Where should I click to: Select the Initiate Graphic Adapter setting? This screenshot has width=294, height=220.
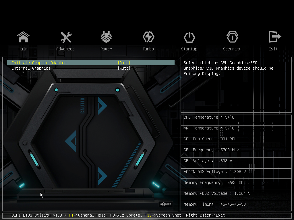pos(91,63)
